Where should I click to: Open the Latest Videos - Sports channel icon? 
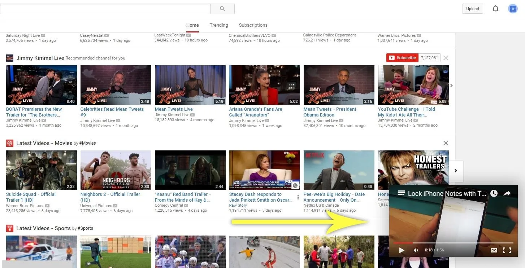click(10, 228)
